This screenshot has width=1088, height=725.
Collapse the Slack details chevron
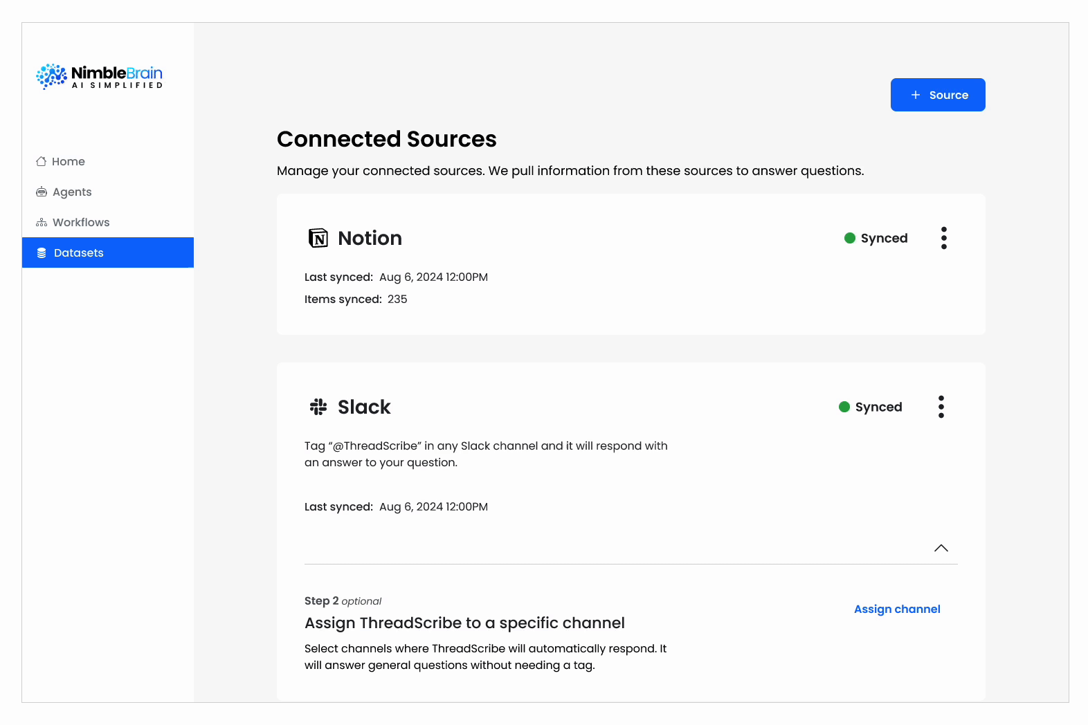pos(941,548)
